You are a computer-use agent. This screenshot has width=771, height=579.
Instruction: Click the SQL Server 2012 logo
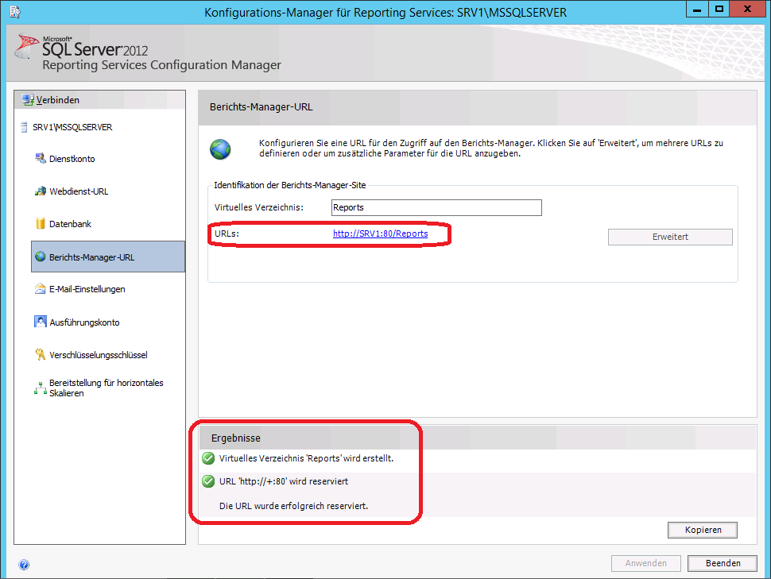[82, 47]
